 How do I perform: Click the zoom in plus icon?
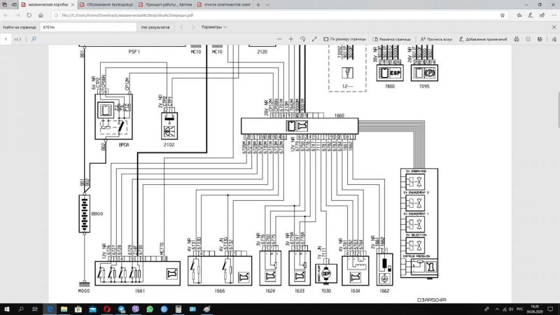pos(291,40)
